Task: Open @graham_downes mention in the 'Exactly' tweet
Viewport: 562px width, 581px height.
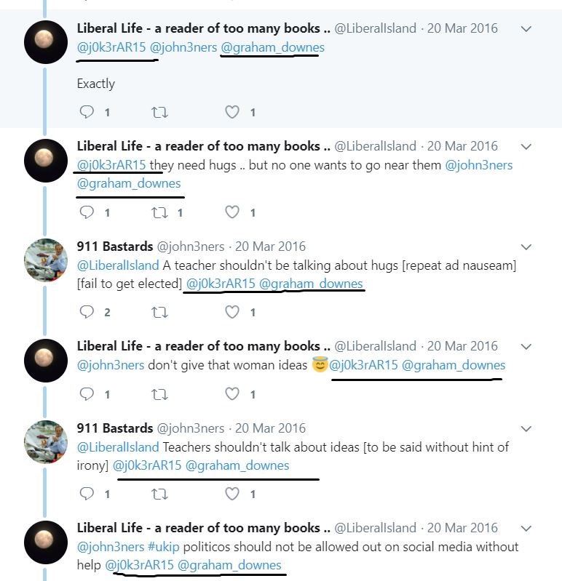Action: (273, 47)
